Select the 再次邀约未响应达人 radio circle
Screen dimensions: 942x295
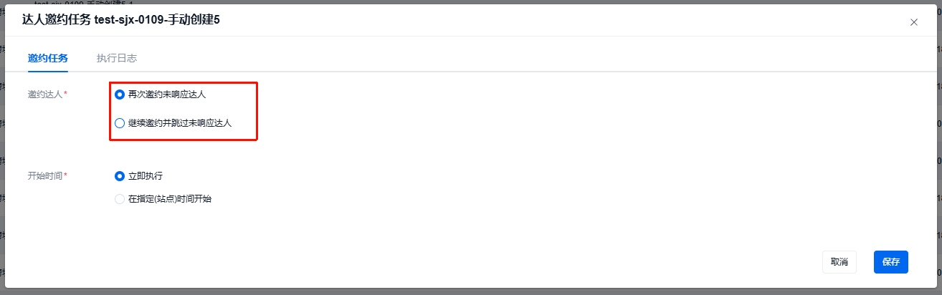(x=120, y=95)
